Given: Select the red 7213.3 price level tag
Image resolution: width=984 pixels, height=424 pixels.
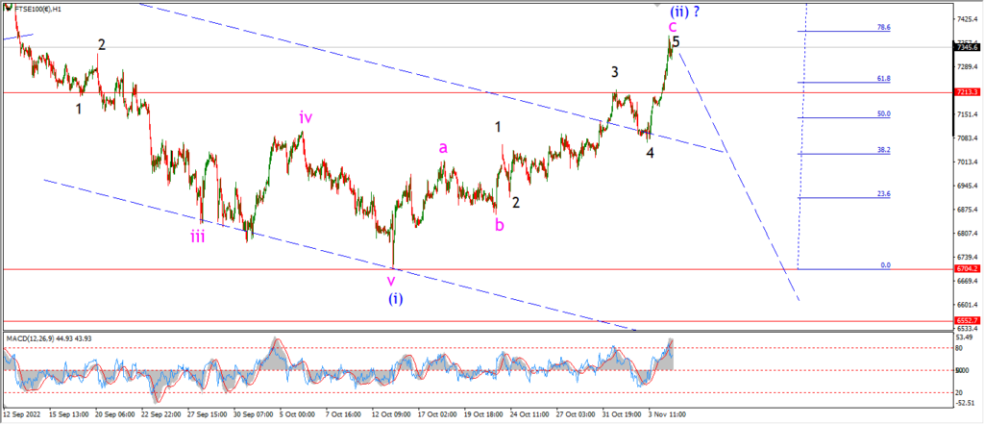Looking at the screenshot, I should click(x=965, y=92).
